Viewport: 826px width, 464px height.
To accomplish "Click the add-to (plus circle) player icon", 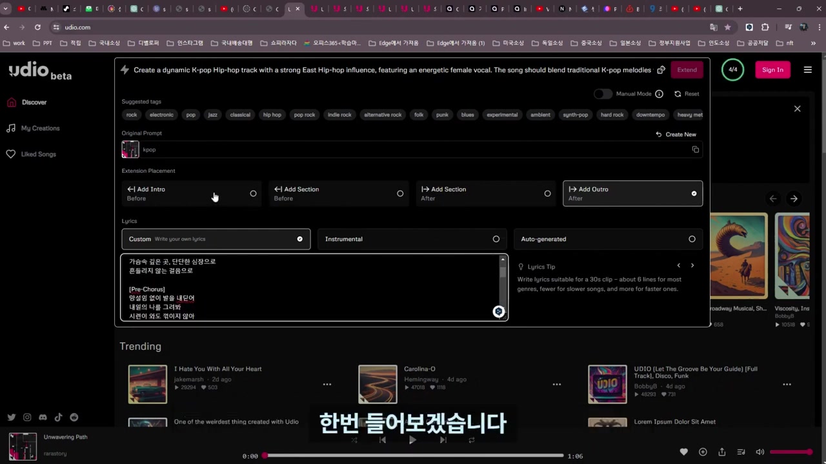I will pos(703,452).
